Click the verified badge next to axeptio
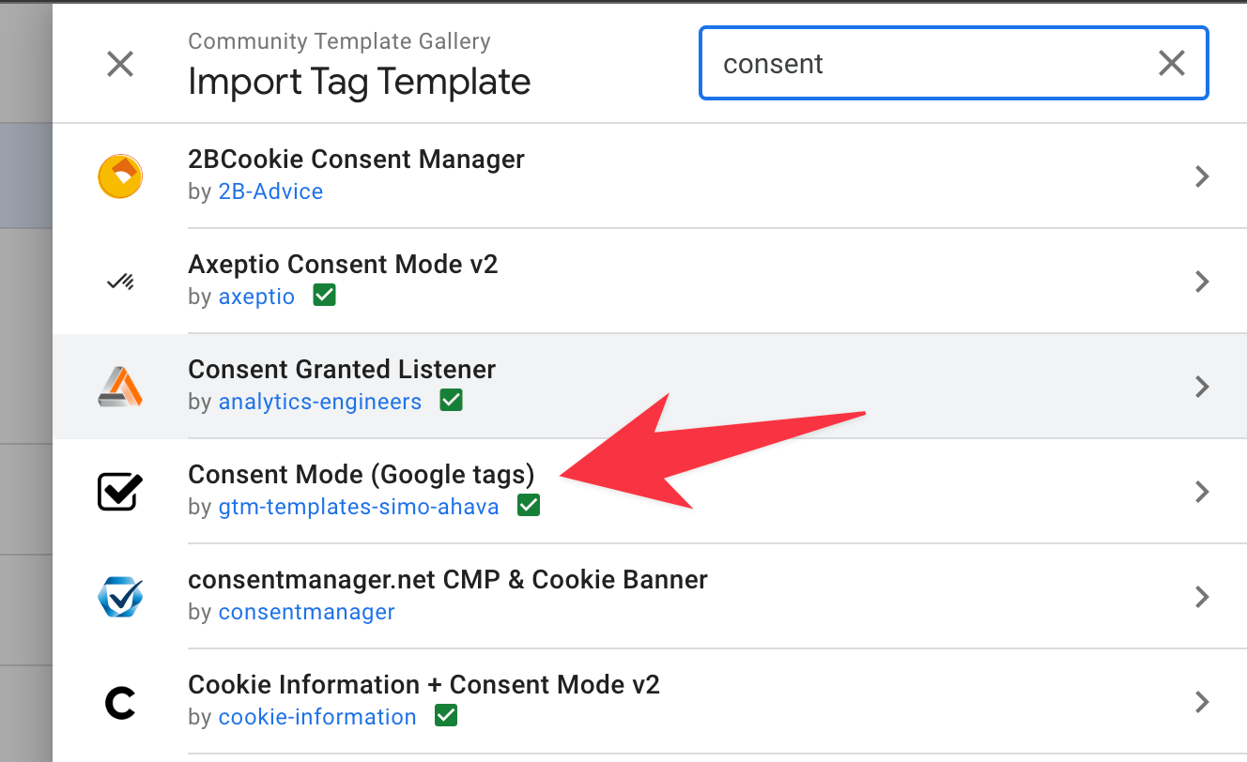Viewport: 1247px width, 762px height. click(x=324, y=297)
